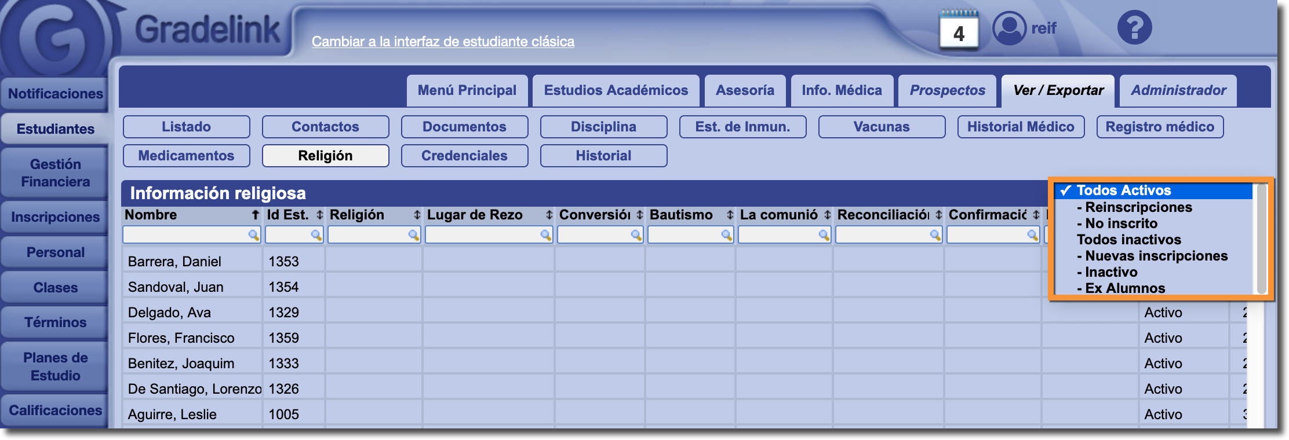
Task: Click the dropdown list scrollbar
Action: point(1261,239)
